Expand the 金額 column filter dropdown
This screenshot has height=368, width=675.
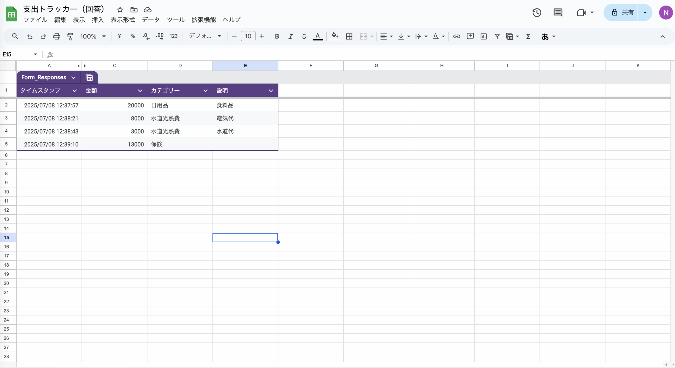click(x=140, y=91)
